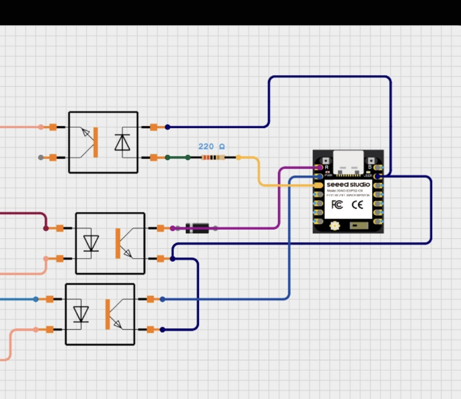Click the maroon wire node at middle optocoupler
This screenshot has height=399, width=461.
46,228
